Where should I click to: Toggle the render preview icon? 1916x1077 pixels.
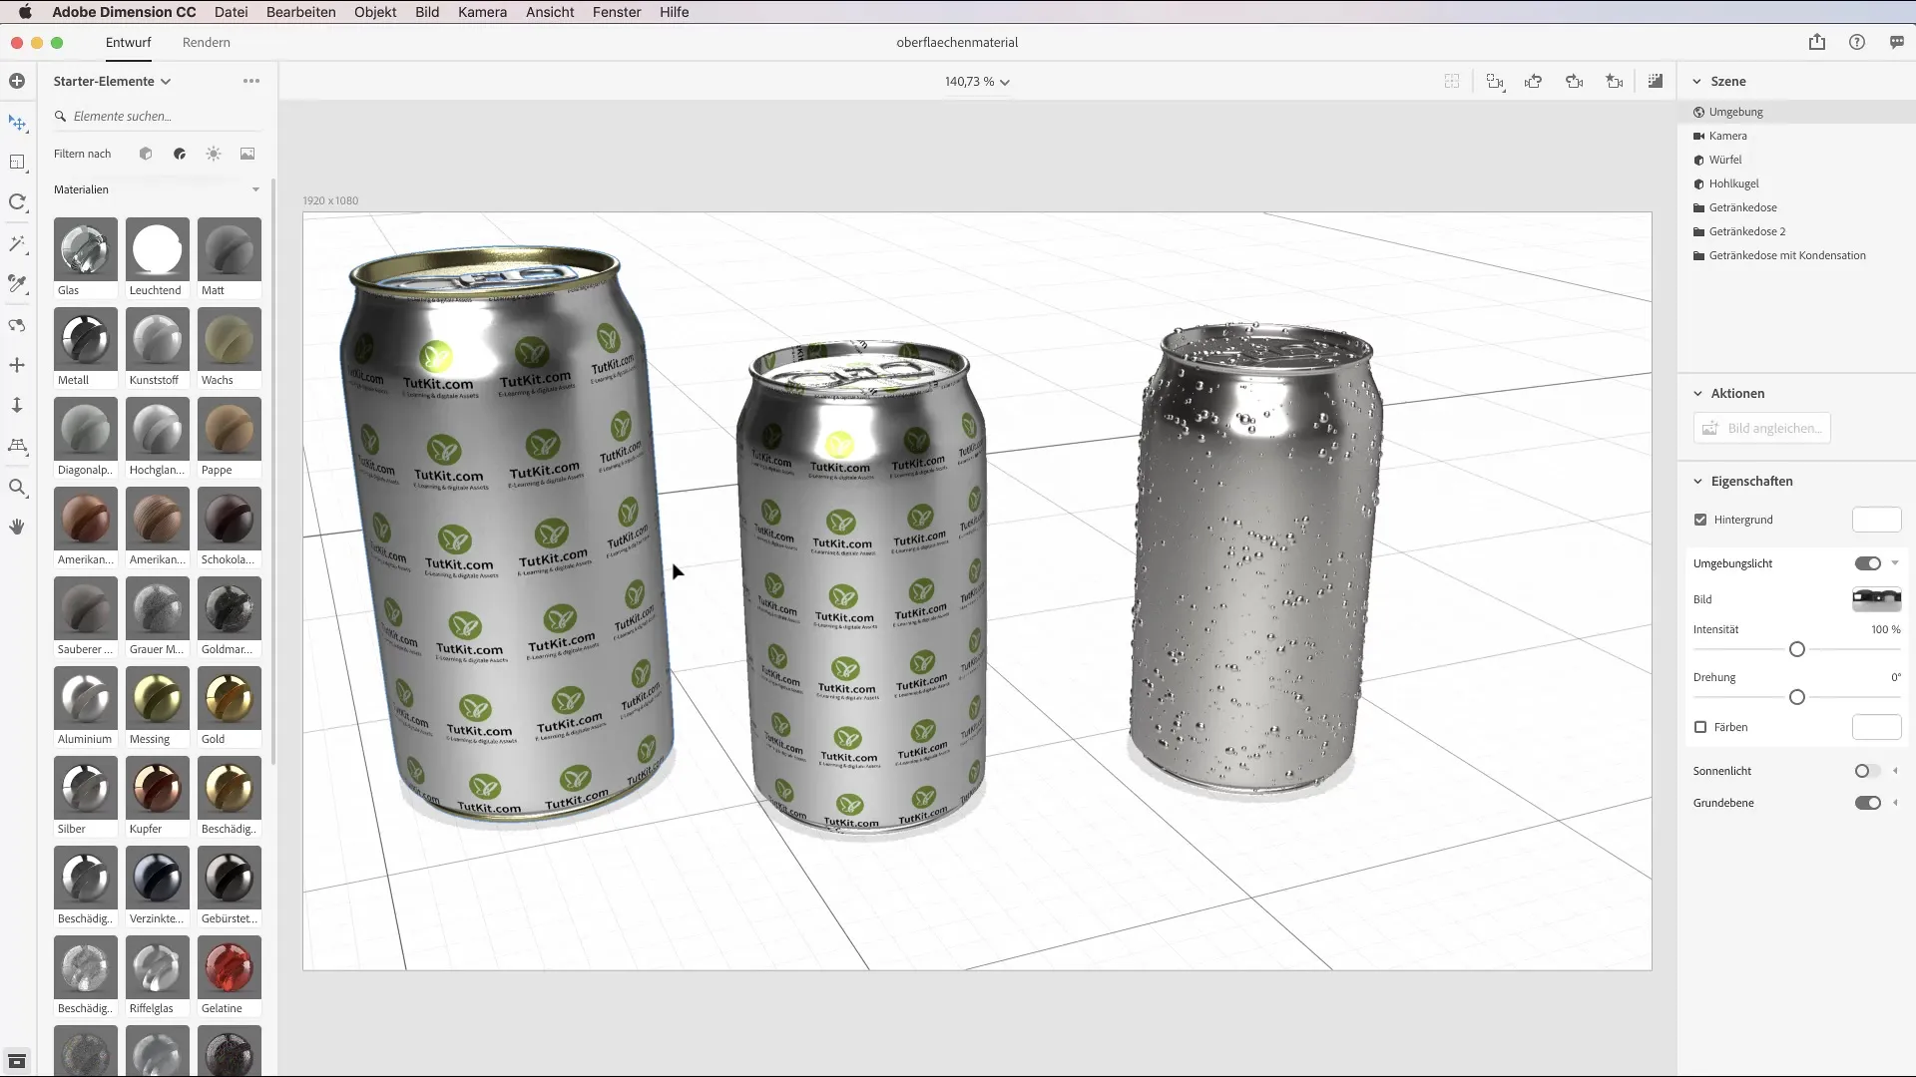coord(1656,81)
